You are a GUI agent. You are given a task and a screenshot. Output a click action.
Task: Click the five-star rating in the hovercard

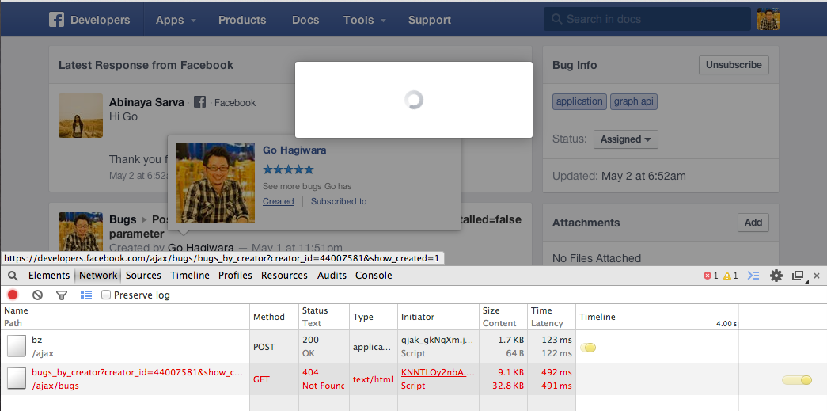pyautogui.click(x=288, y=169)
